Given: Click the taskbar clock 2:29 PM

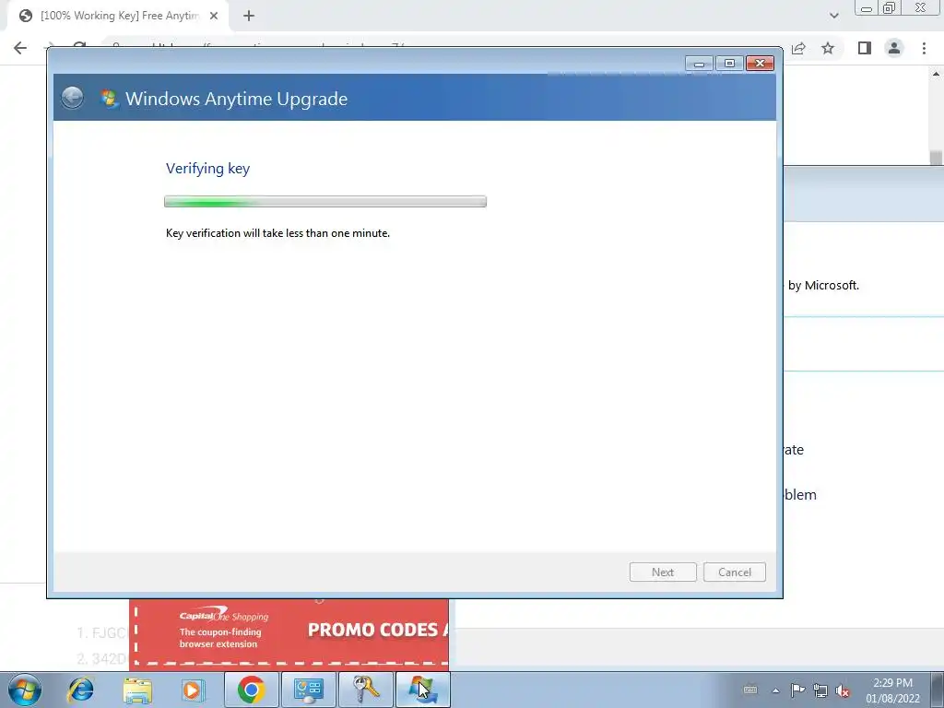Looking at the screenshot, I should coord(892,690).
